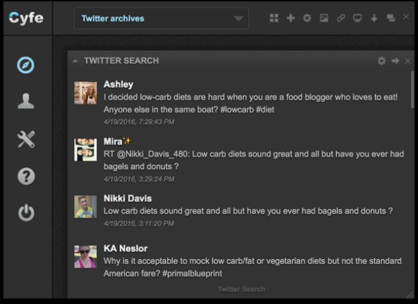Open the Nikki Davis username link
This screenshot has width=418, height=304.
[x=127, y=198]
